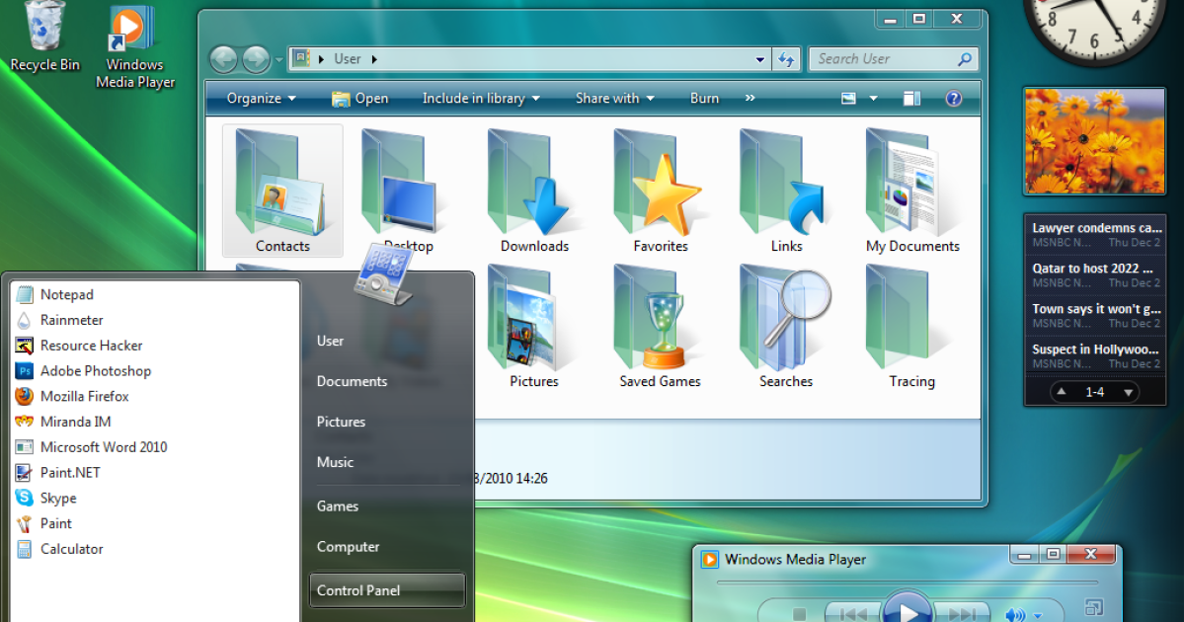The height and width of the screenshot is (622, 1184).
Task: Launch Rainmeter from the Start menu
Action: click(71, 320)
